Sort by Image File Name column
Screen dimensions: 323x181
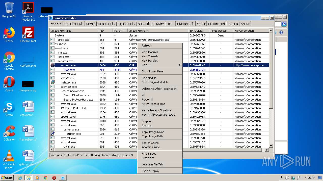coord(74,31)
